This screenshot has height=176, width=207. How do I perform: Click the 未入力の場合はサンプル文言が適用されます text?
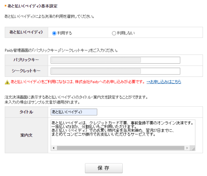42,102
